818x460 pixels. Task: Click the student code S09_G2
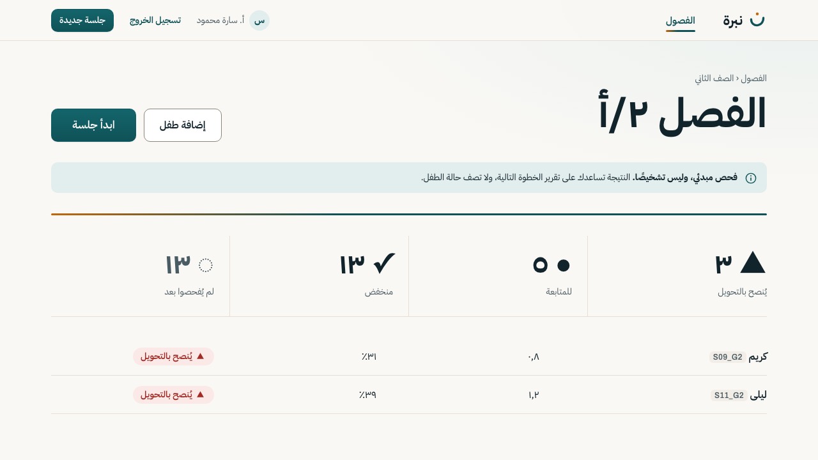point(728,357)
